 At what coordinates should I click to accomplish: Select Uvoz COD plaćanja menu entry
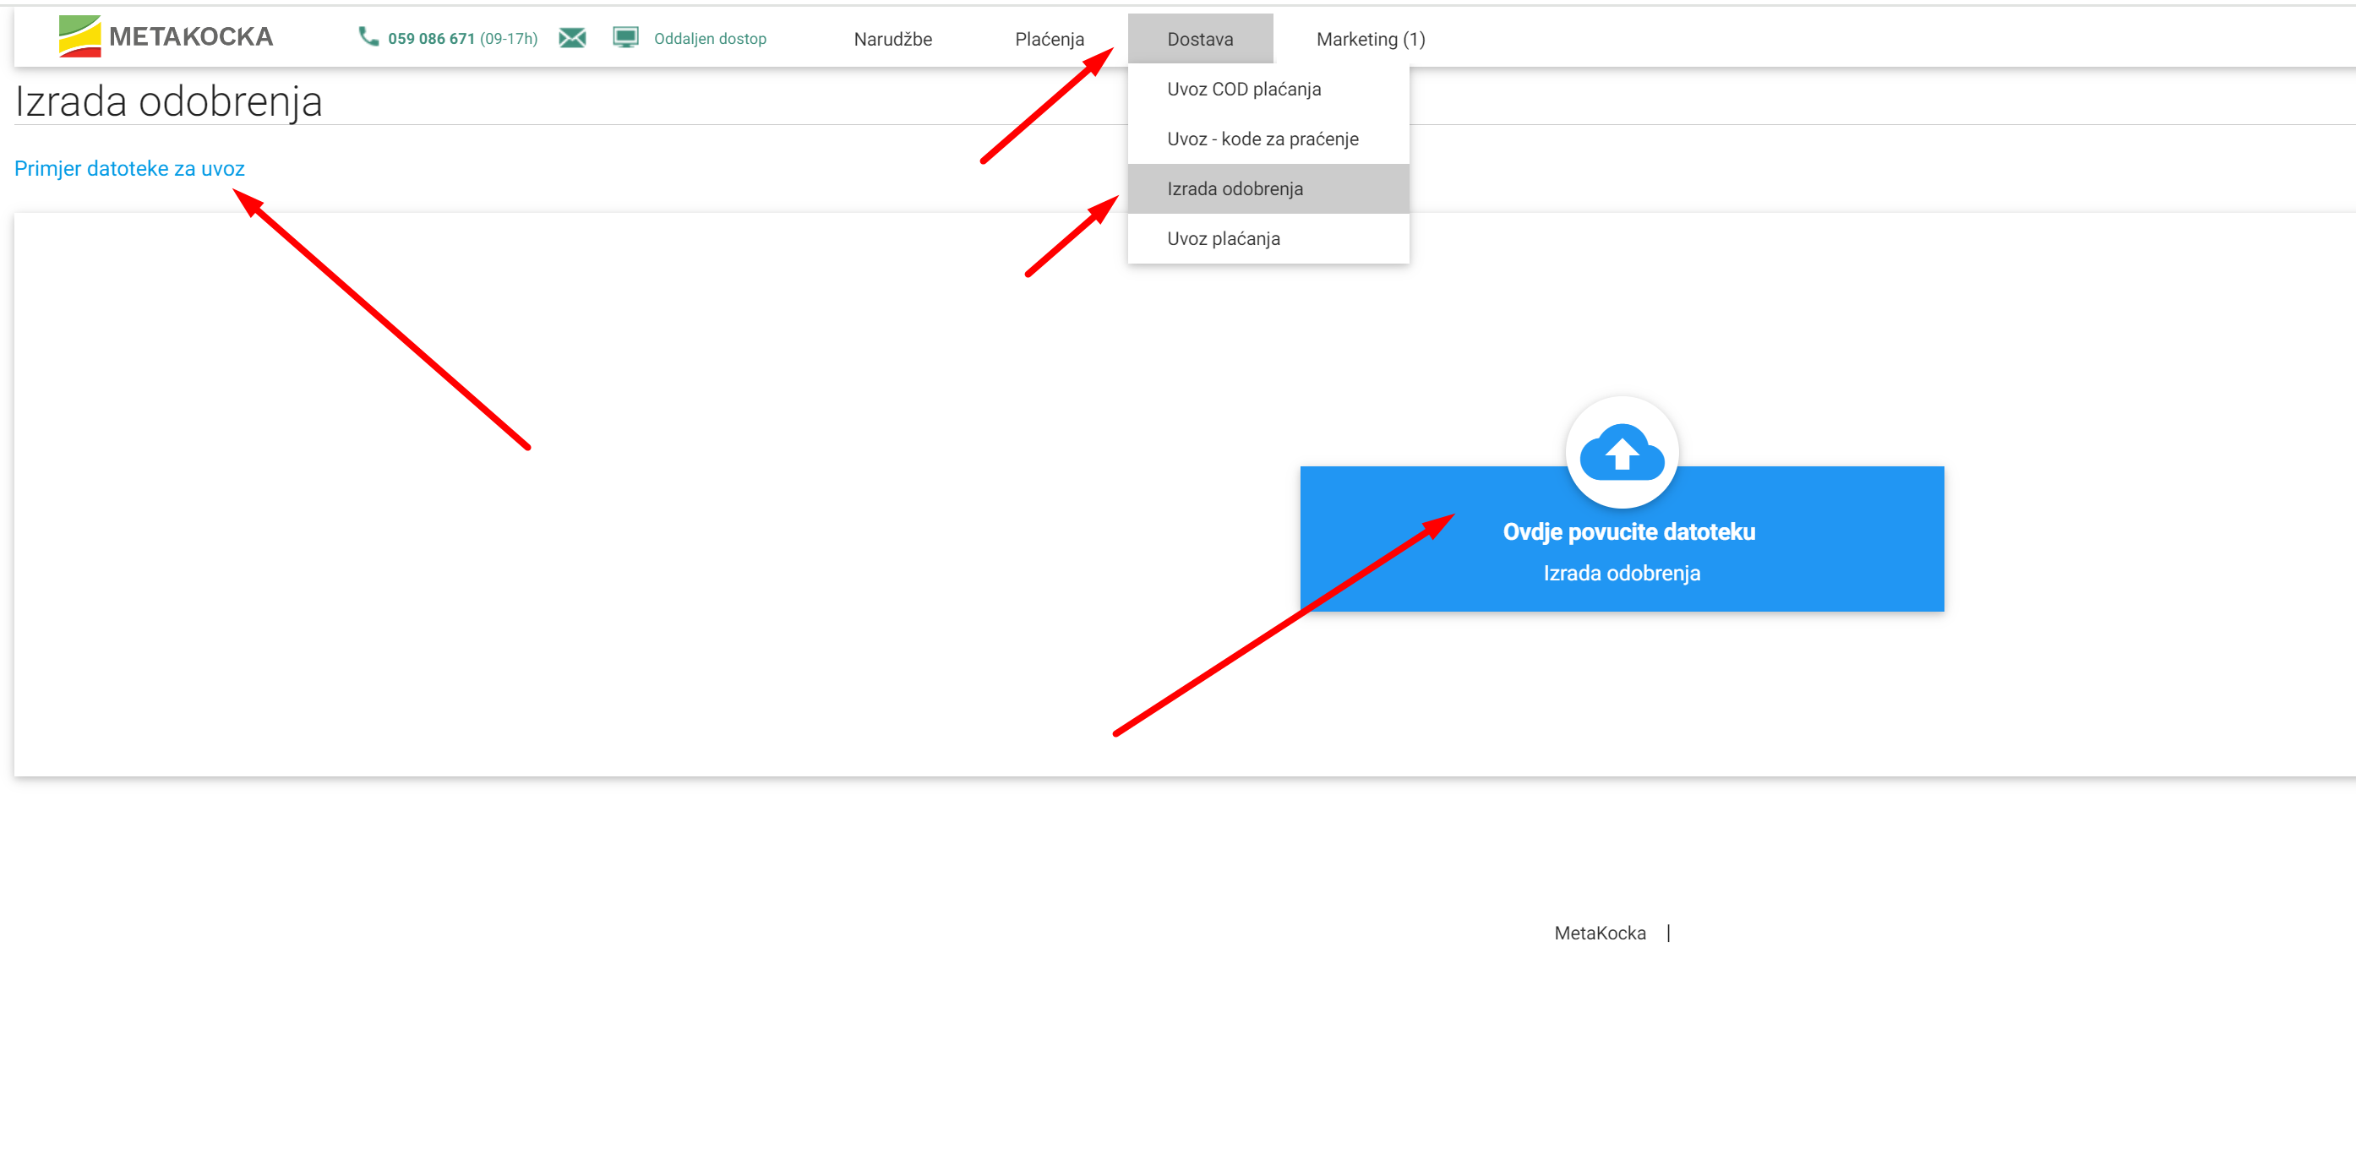1243,89
